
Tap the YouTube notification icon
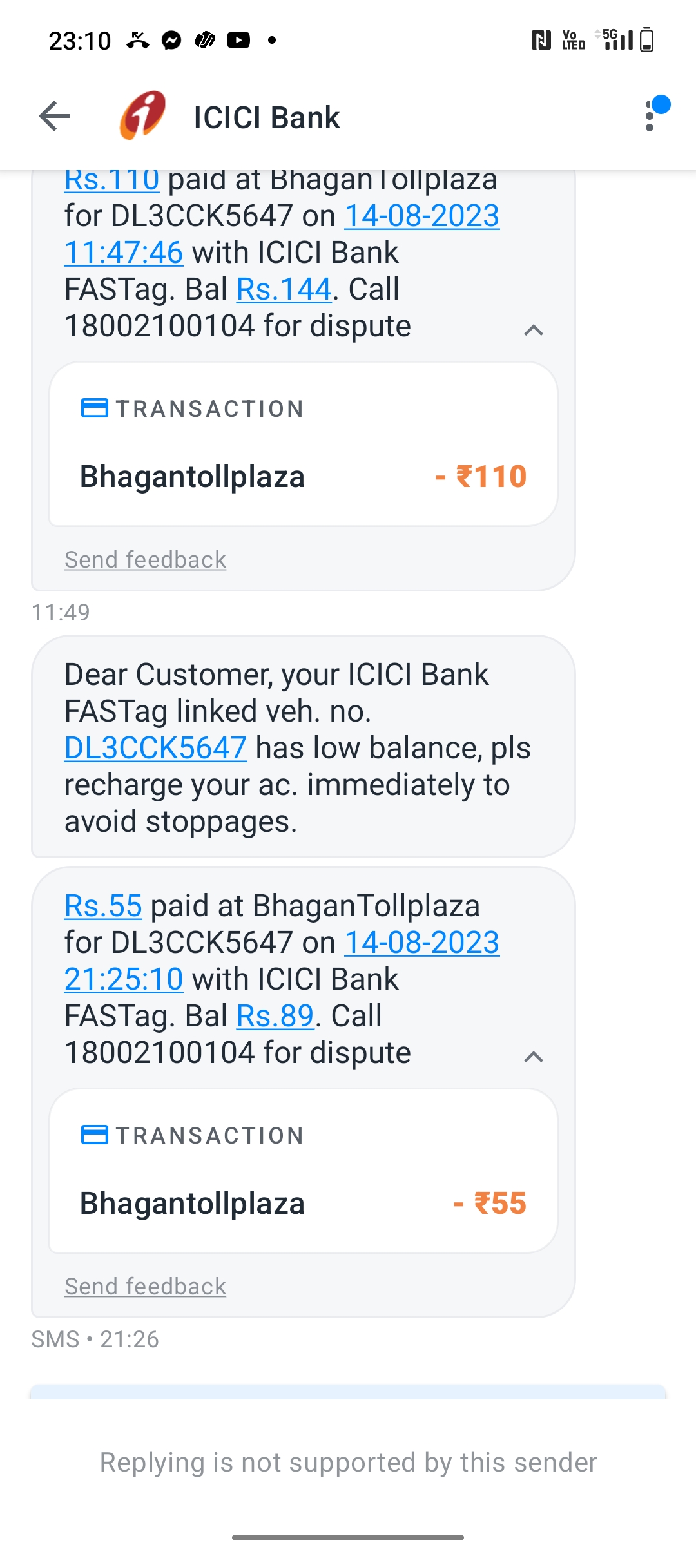[x=238, y=41]
